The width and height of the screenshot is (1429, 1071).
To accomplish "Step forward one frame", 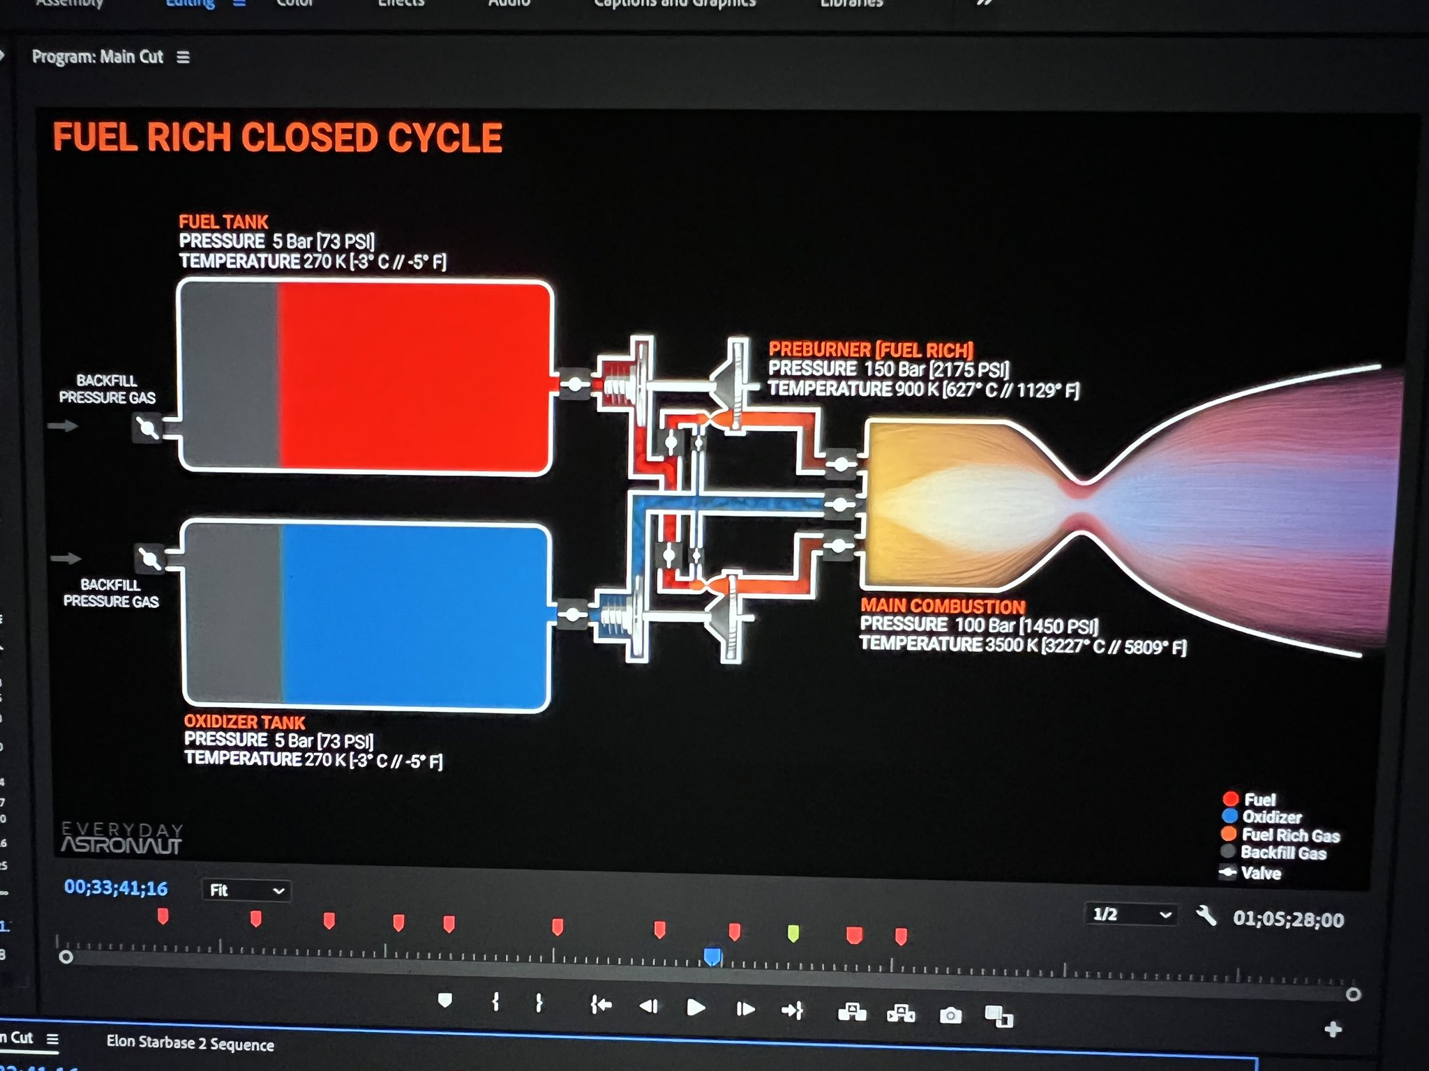I will 745,1008.
